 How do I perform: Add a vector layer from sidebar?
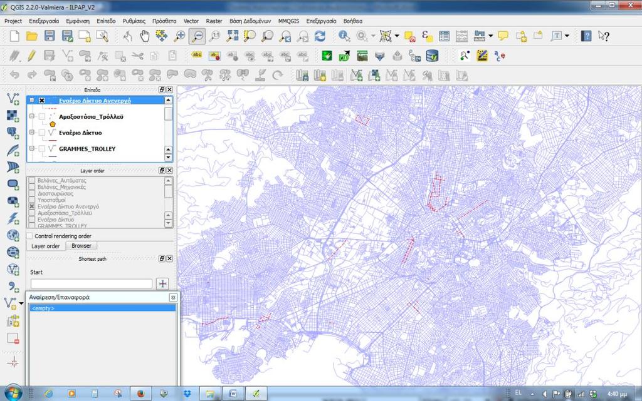click(13, 99)
